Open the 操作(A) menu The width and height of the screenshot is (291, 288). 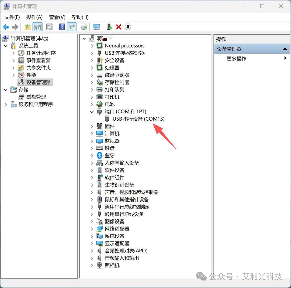point(34,17)
